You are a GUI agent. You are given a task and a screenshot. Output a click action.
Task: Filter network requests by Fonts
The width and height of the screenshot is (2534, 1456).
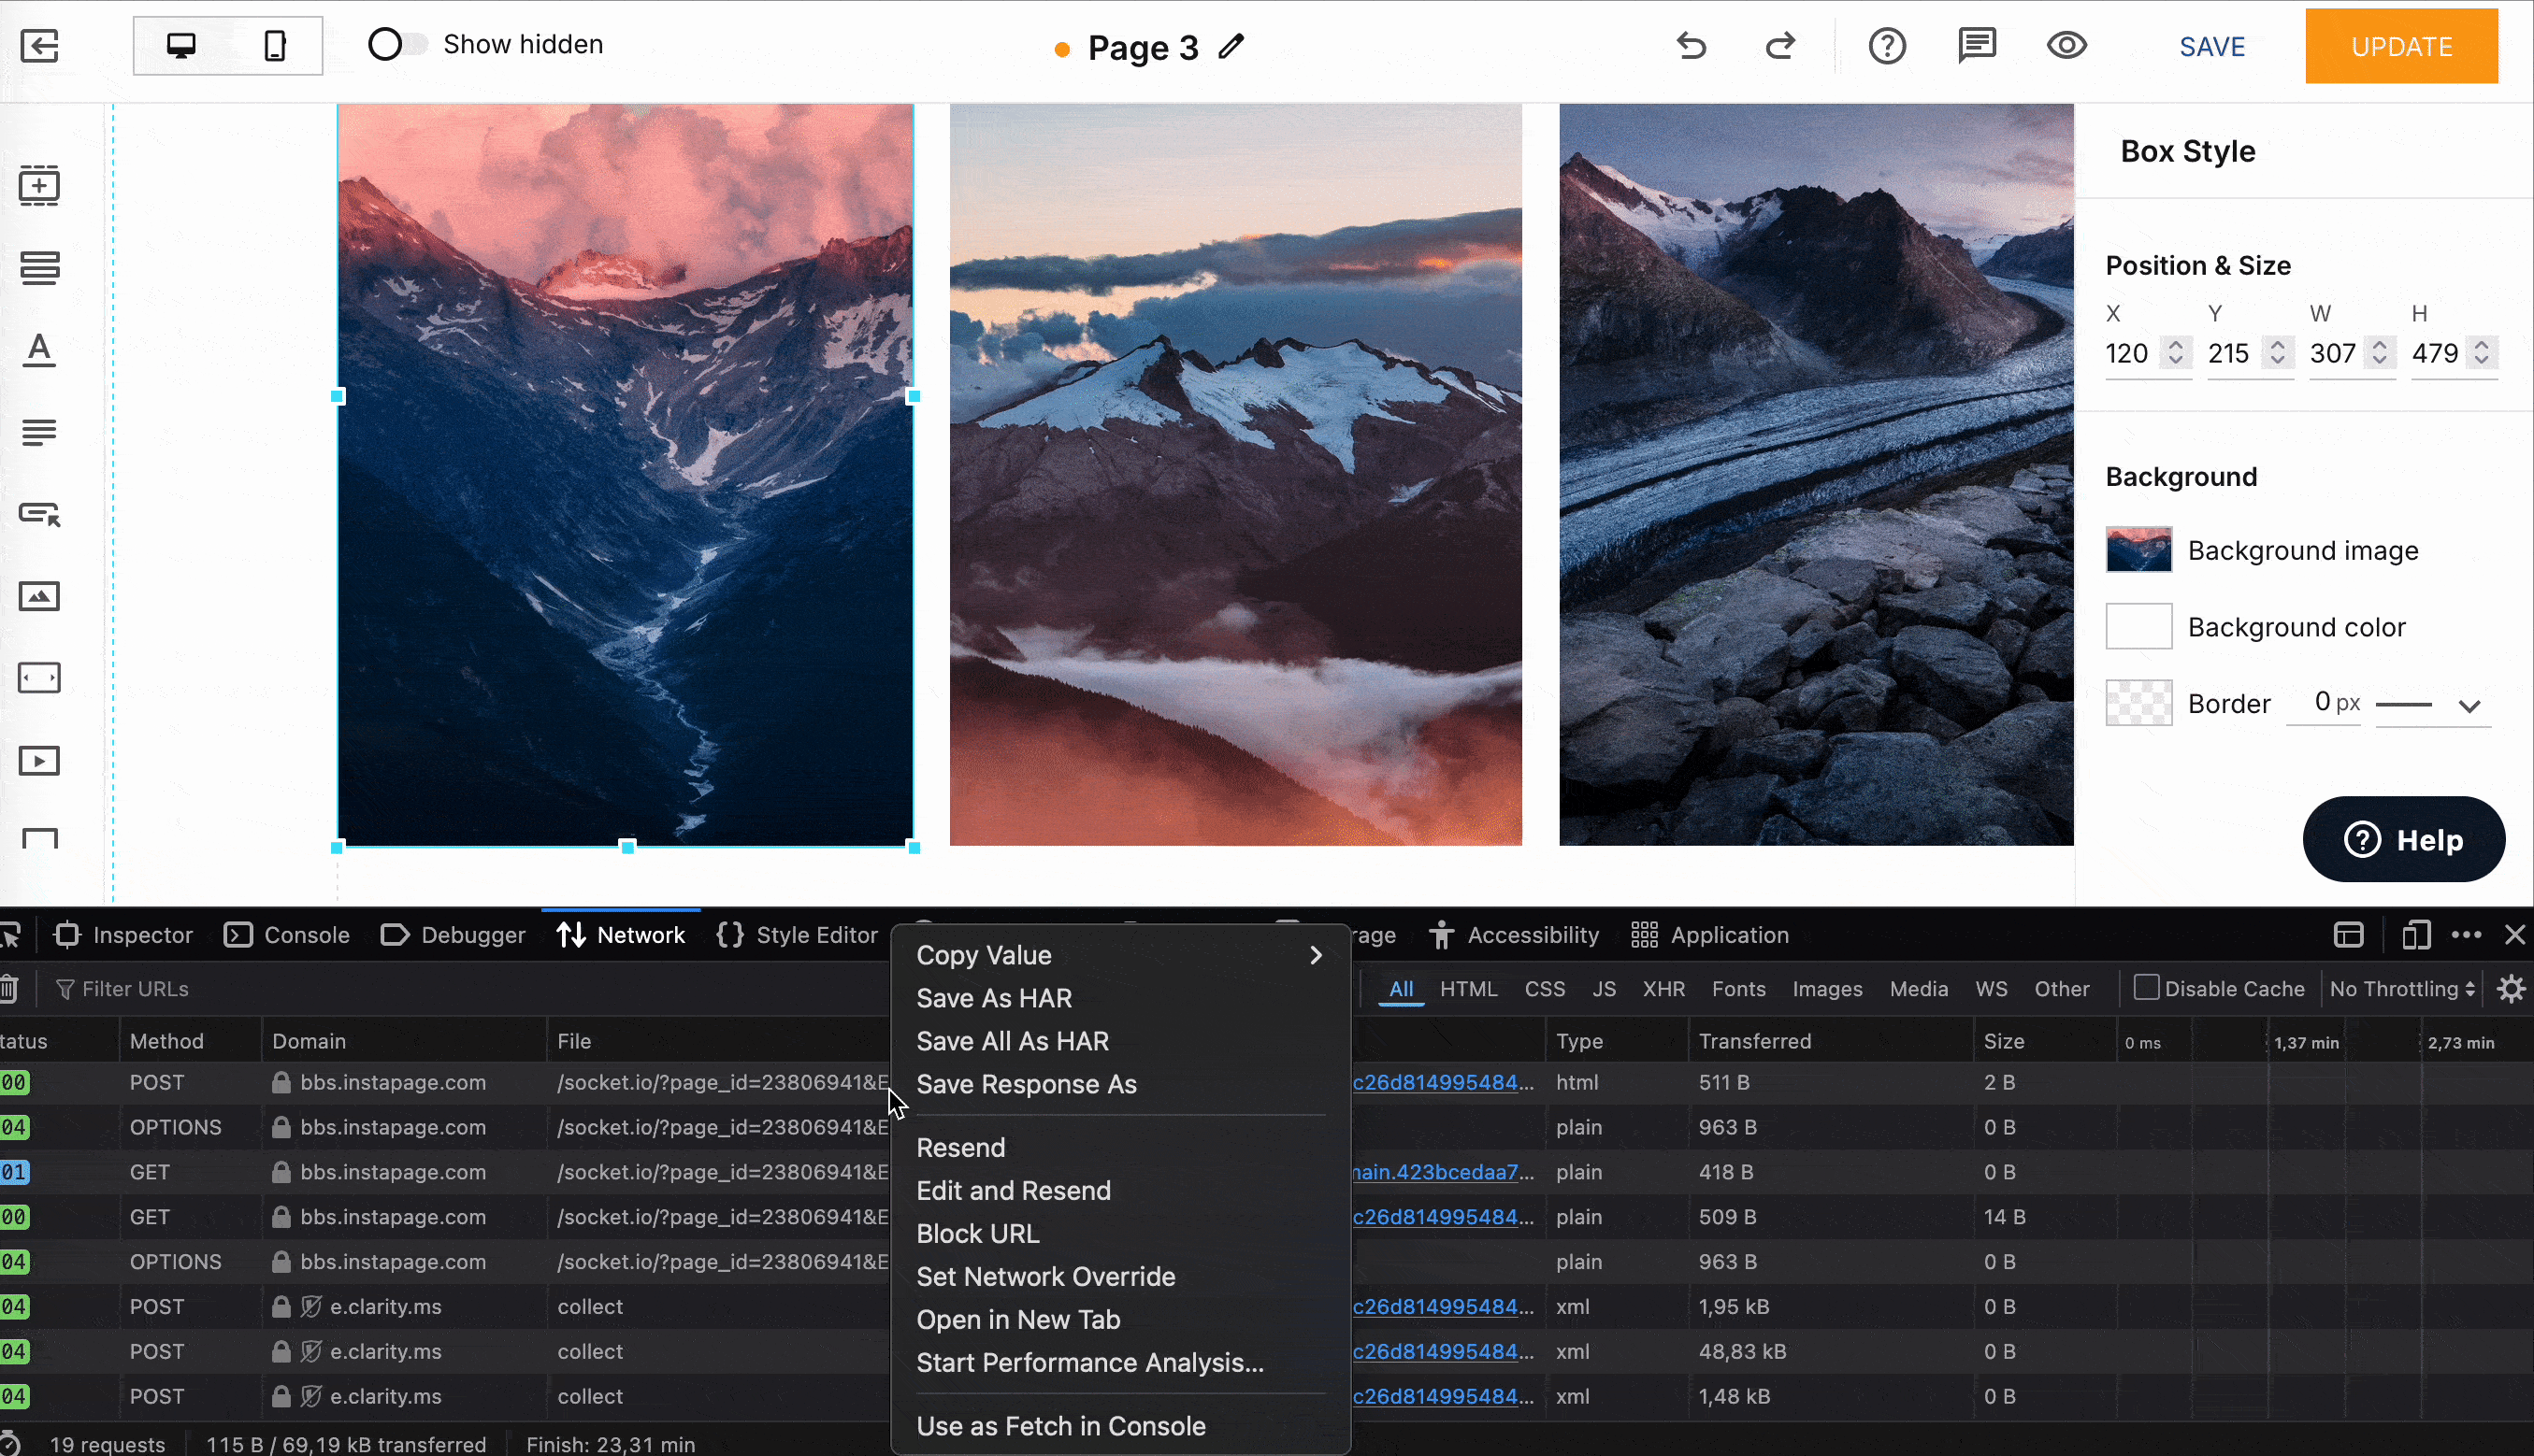(1737, 989)
